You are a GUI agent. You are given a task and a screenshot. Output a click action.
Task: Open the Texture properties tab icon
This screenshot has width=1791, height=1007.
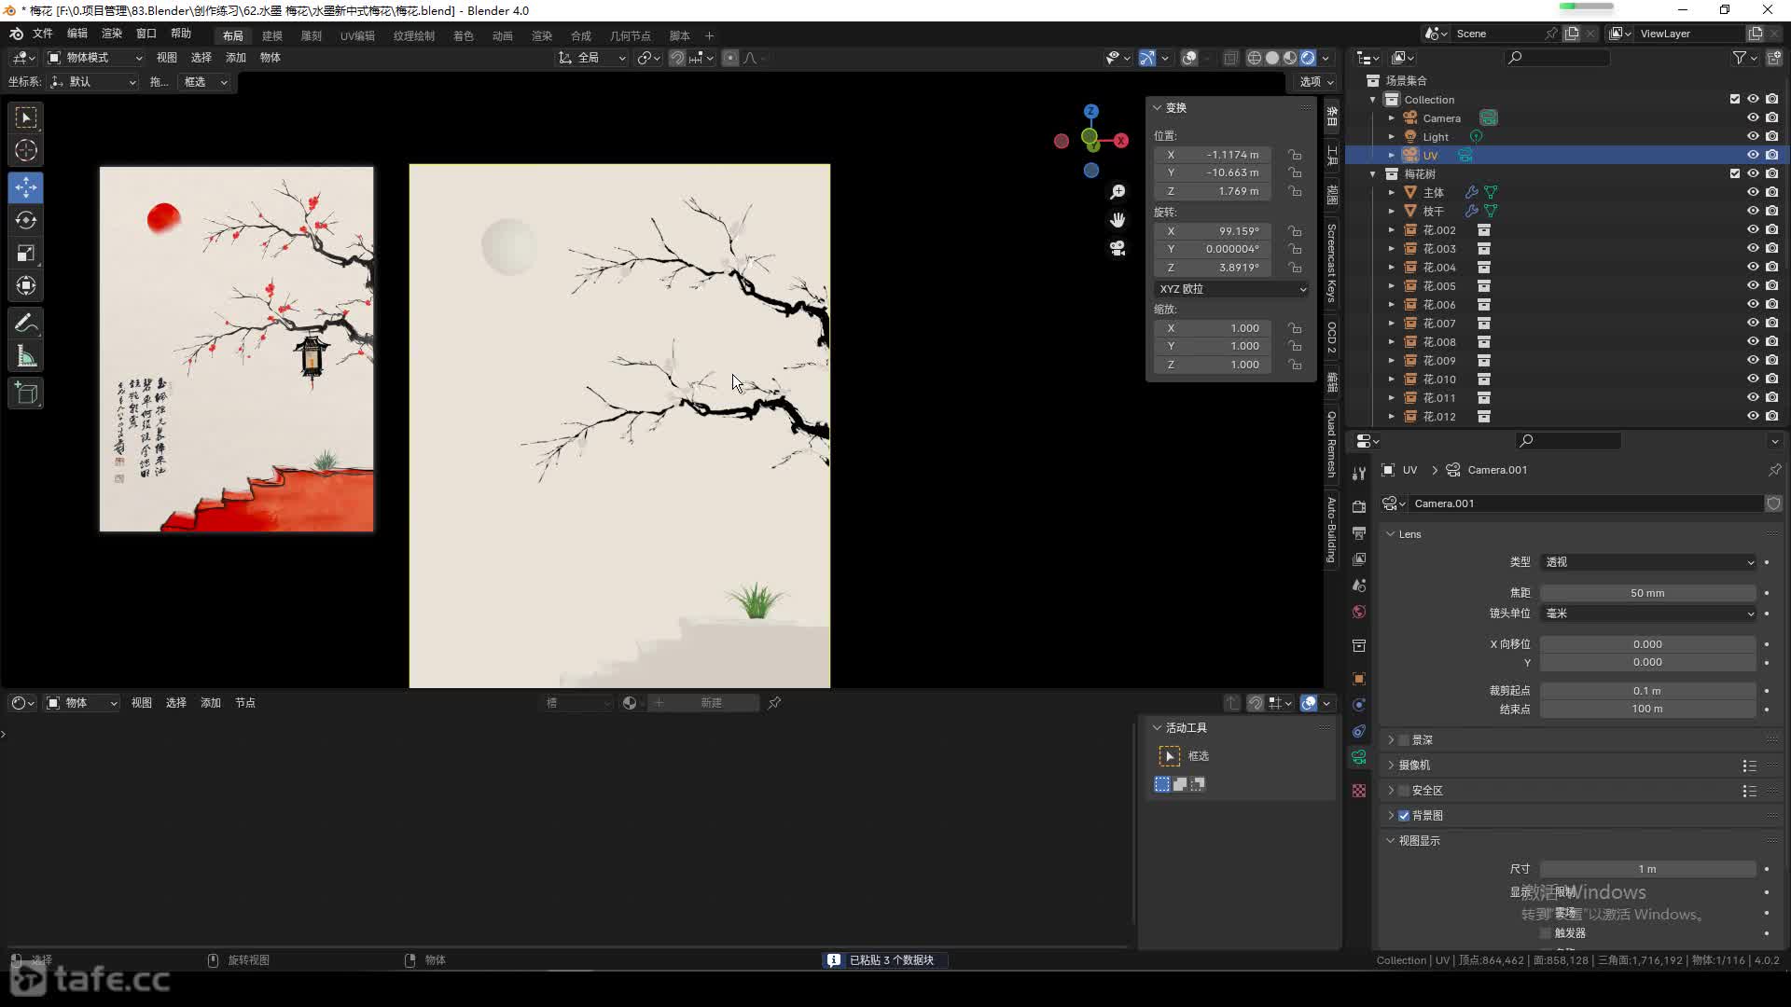pos(1359,791)
